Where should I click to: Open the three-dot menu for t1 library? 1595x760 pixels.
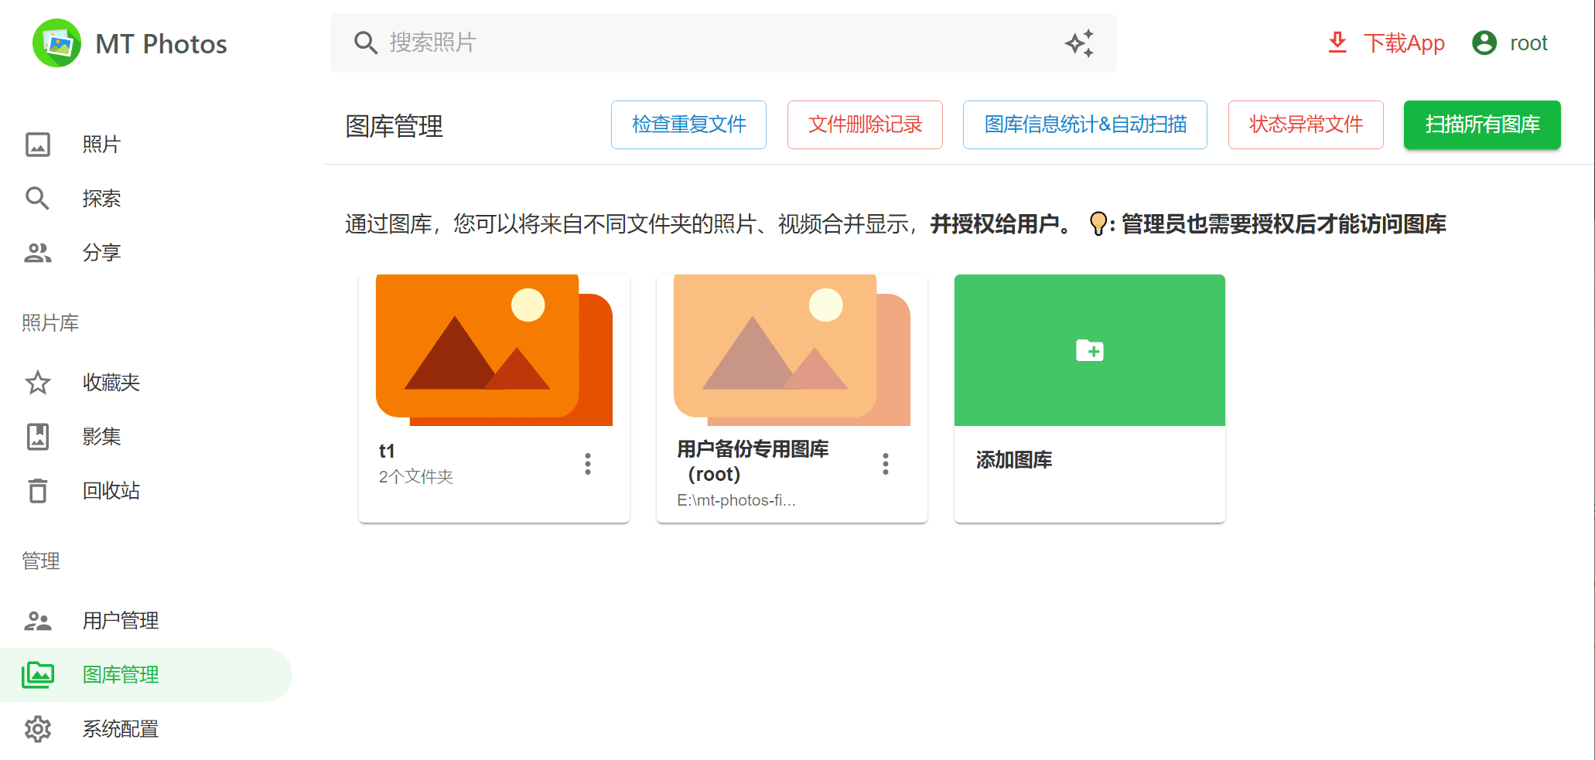pyautogui.click(x=588, y=464)
